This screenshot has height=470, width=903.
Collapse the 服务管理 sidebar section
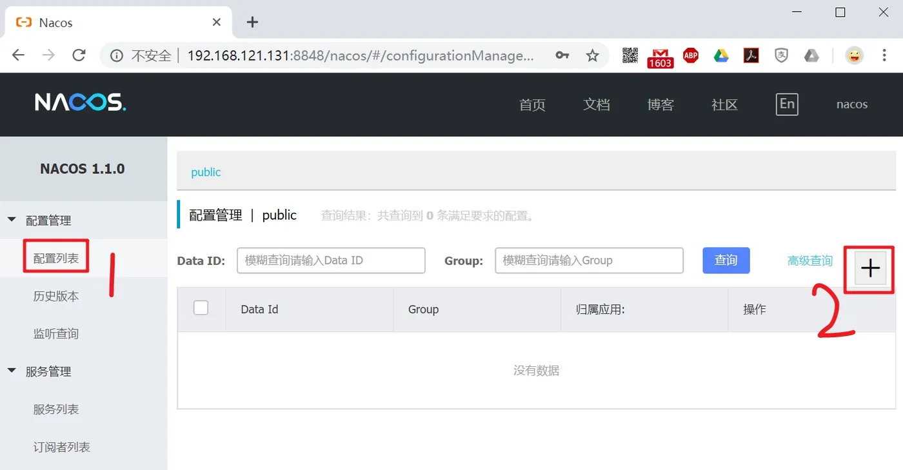coord(12,371)
